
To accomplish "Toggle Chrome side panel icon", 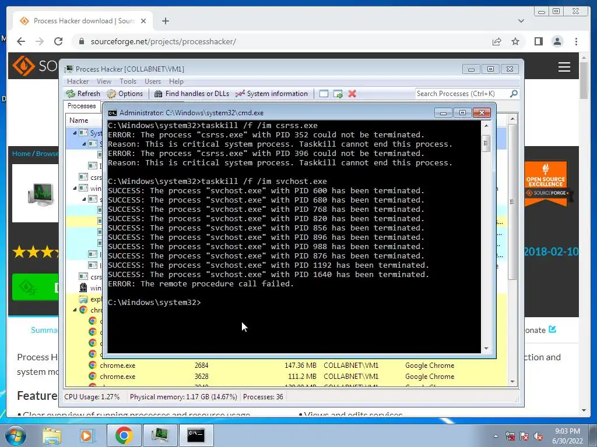I will tap(538, 41).
